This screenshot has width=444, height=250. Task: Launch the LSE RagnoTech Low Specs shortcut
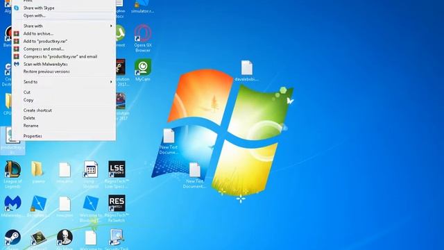tap(117, 174)
